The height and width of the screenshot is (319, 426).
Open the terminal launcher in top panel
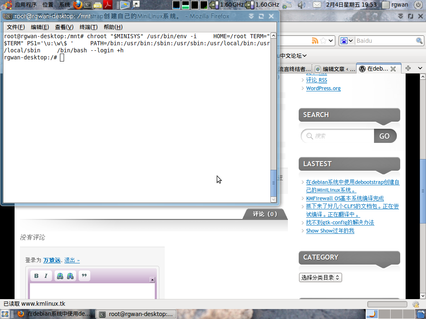(88, 5)
